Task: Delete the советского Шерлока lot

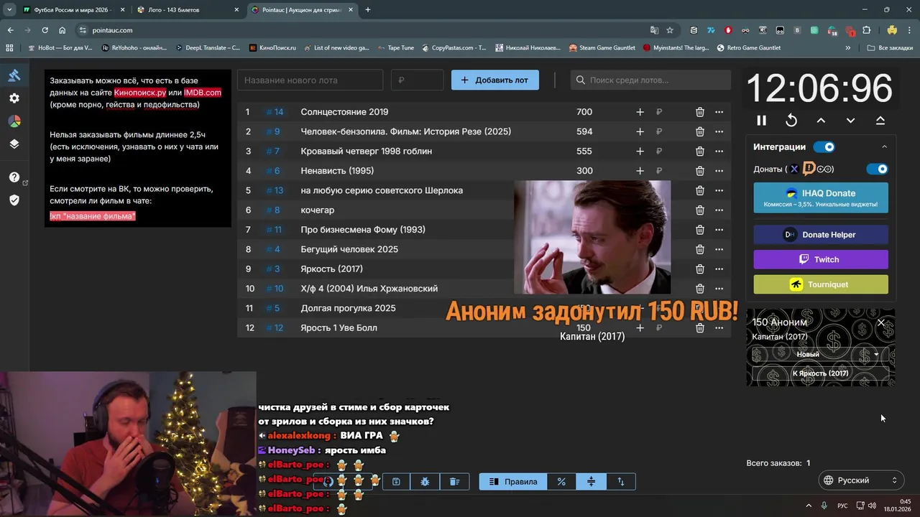Action: pos(699,190)
